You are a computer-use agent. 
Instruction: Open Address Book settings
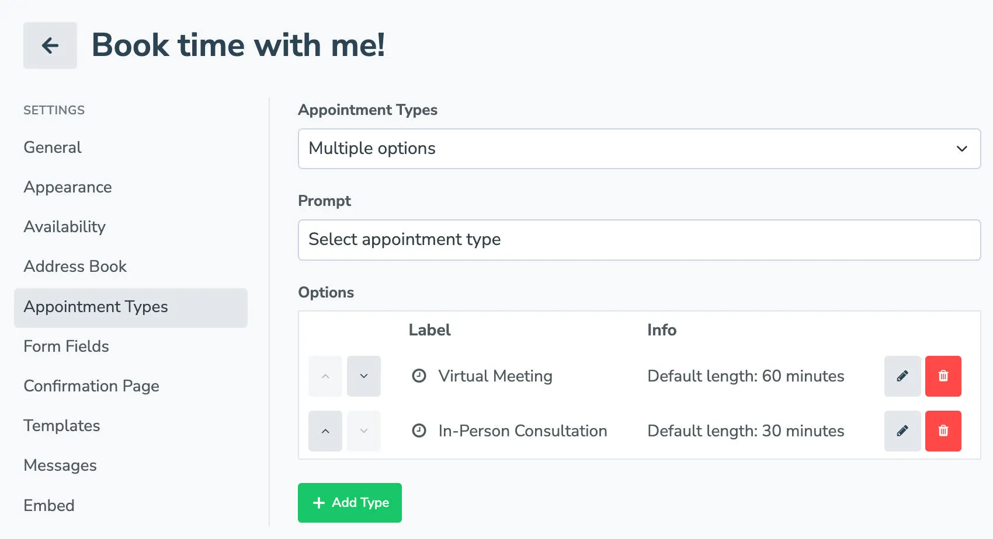click(x=75, y=267)
